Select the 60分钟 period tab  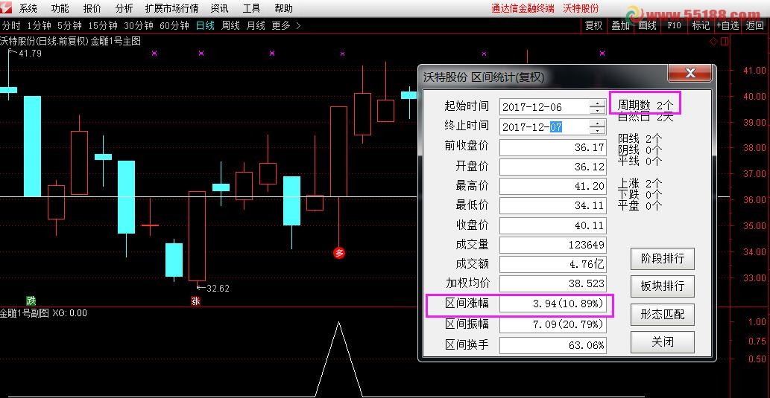tap(174, 25)
